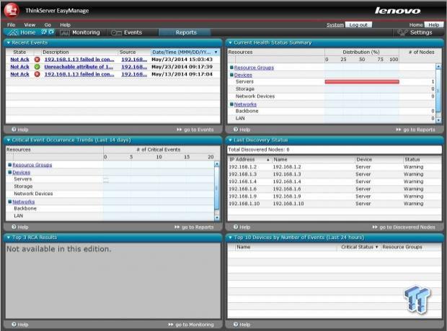This screenshot has width=447, height=331.
Task: Switch to the Monitoring tab
Action: click(x=80, y=32)
